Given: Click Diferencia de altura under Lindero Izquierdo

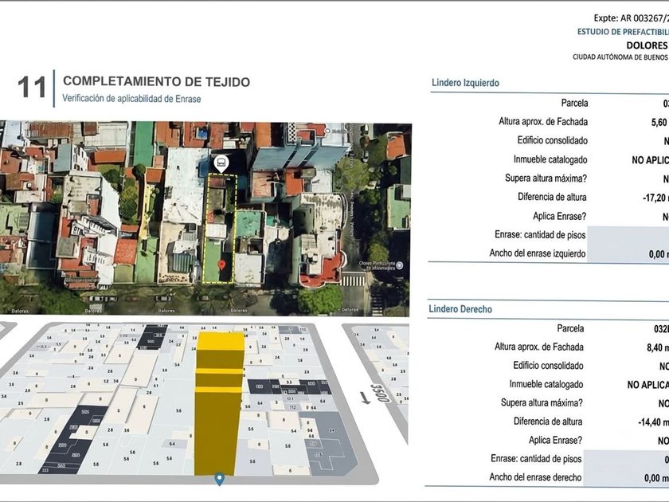Looking at the screenshot, I should [x=552, y=198].
